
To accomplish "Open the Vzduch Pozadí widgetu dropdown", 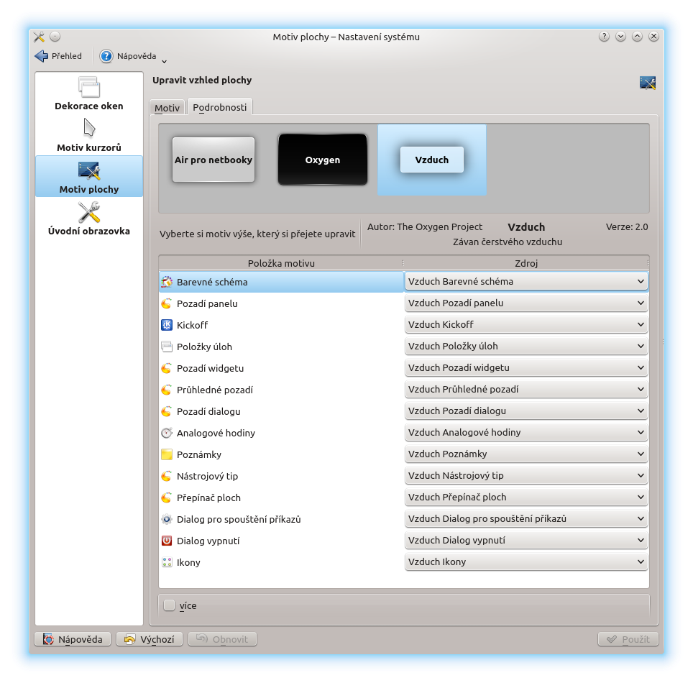I will pyautogui.click(x=526, y=367).
